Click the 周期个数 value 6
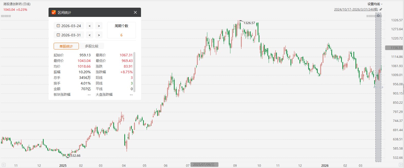404x168 pixels. point(121,35)
